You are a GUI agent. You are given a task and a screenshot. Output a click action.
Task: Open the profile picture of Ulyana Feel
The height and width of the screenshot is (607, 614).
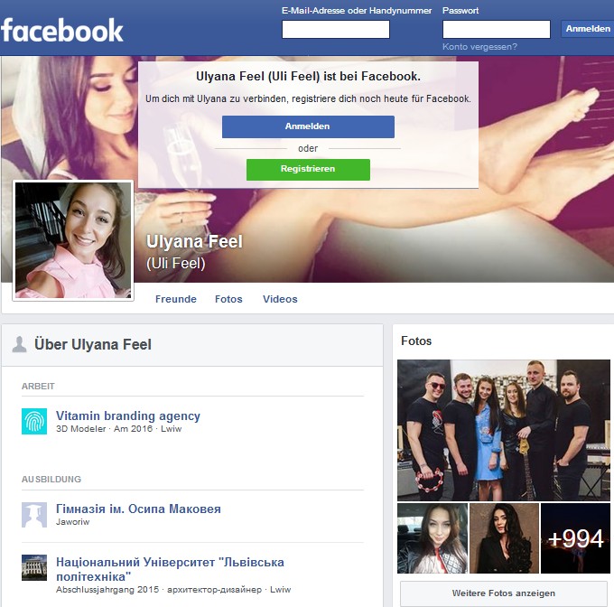coord(73,240)
